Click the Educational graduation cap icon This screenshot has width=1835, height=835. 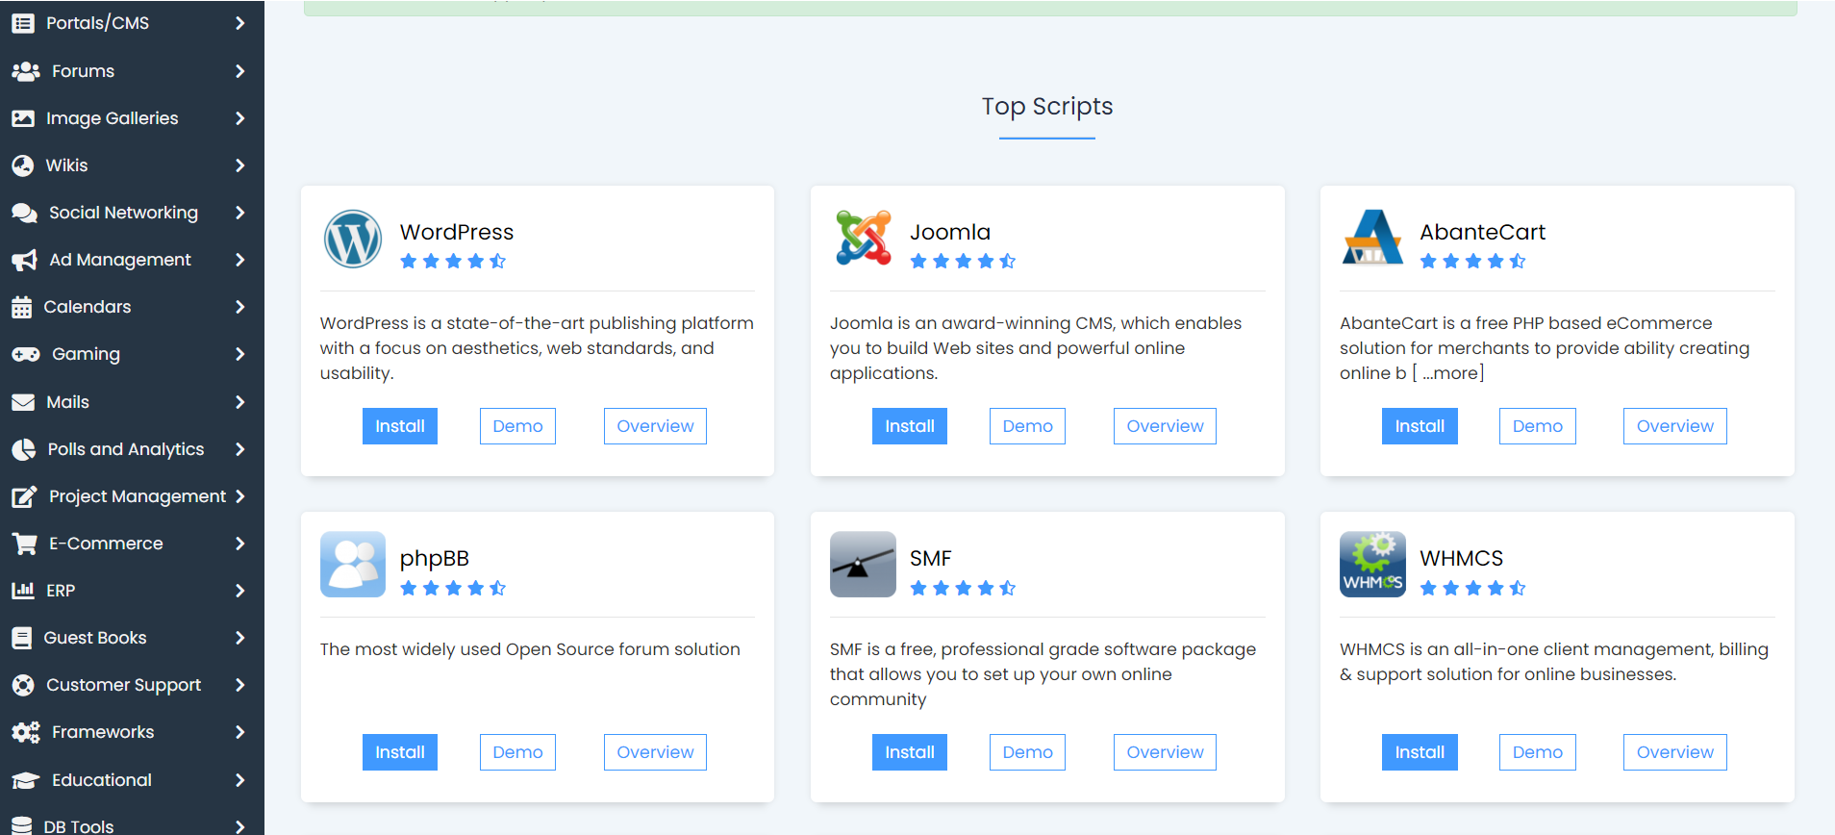click(26, 780)
